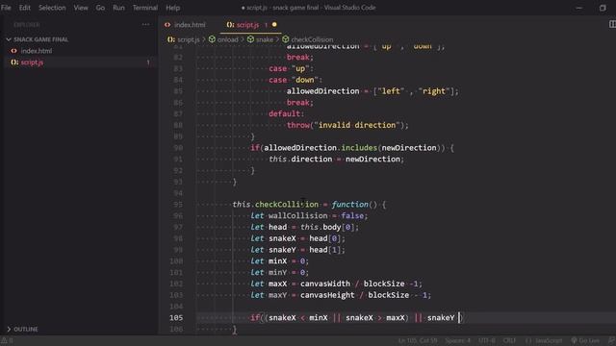Open the Edit menu
This screenshot has height=346, width=616.
pyautogui.click(x=25, y=8)
